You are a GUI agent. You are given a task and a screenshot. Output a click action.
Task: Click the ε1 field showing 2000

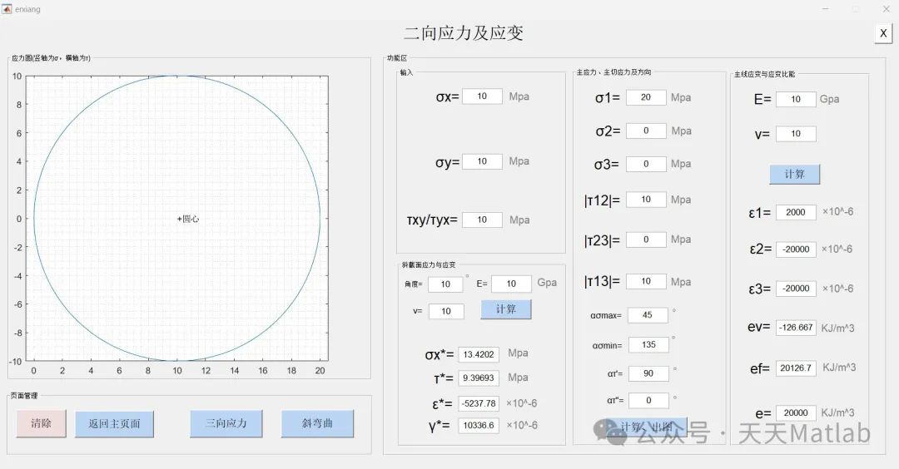(x=796, y=212)
